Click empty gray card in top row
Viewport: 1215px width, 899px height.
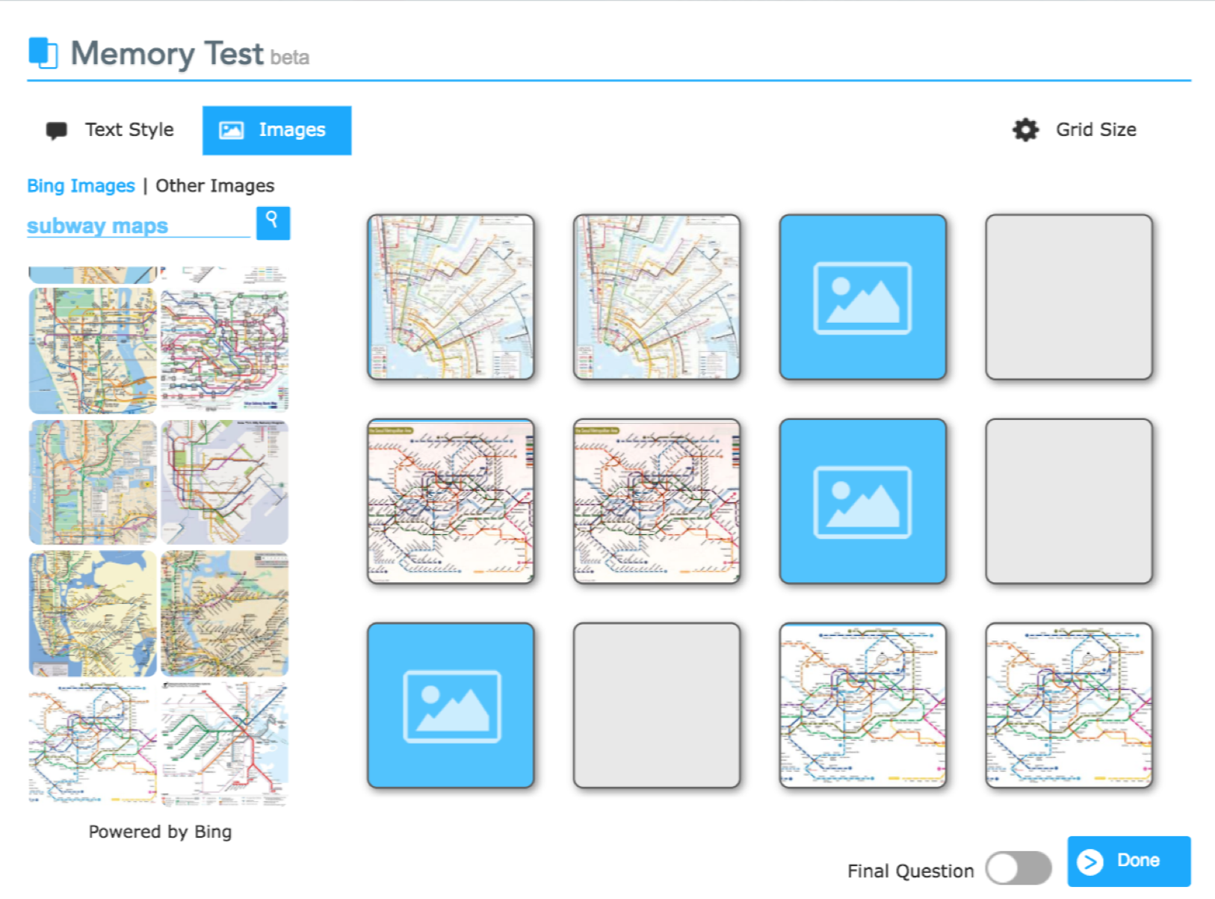pos(1069,297)
